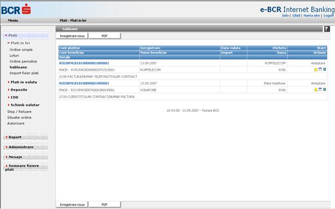Click the BCR logo
This screenshot has height=209, width=335.
click(16, 9)
